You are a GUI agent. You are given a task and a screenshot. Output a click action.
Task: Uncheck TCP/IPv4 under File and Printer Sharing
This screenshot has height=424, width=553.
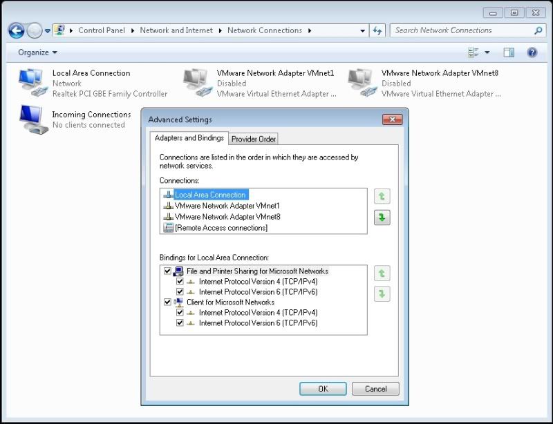[x=180, y=281]
